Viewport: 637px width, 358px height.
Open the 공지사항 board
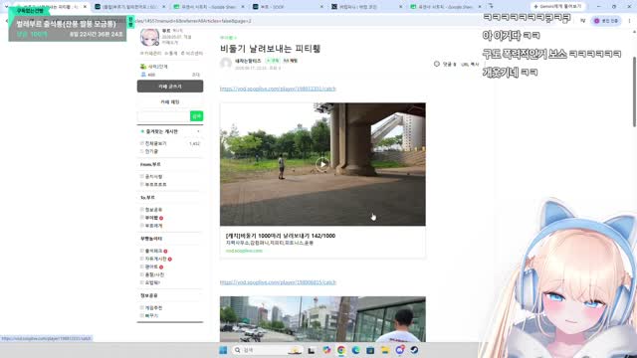click(153, 177)
